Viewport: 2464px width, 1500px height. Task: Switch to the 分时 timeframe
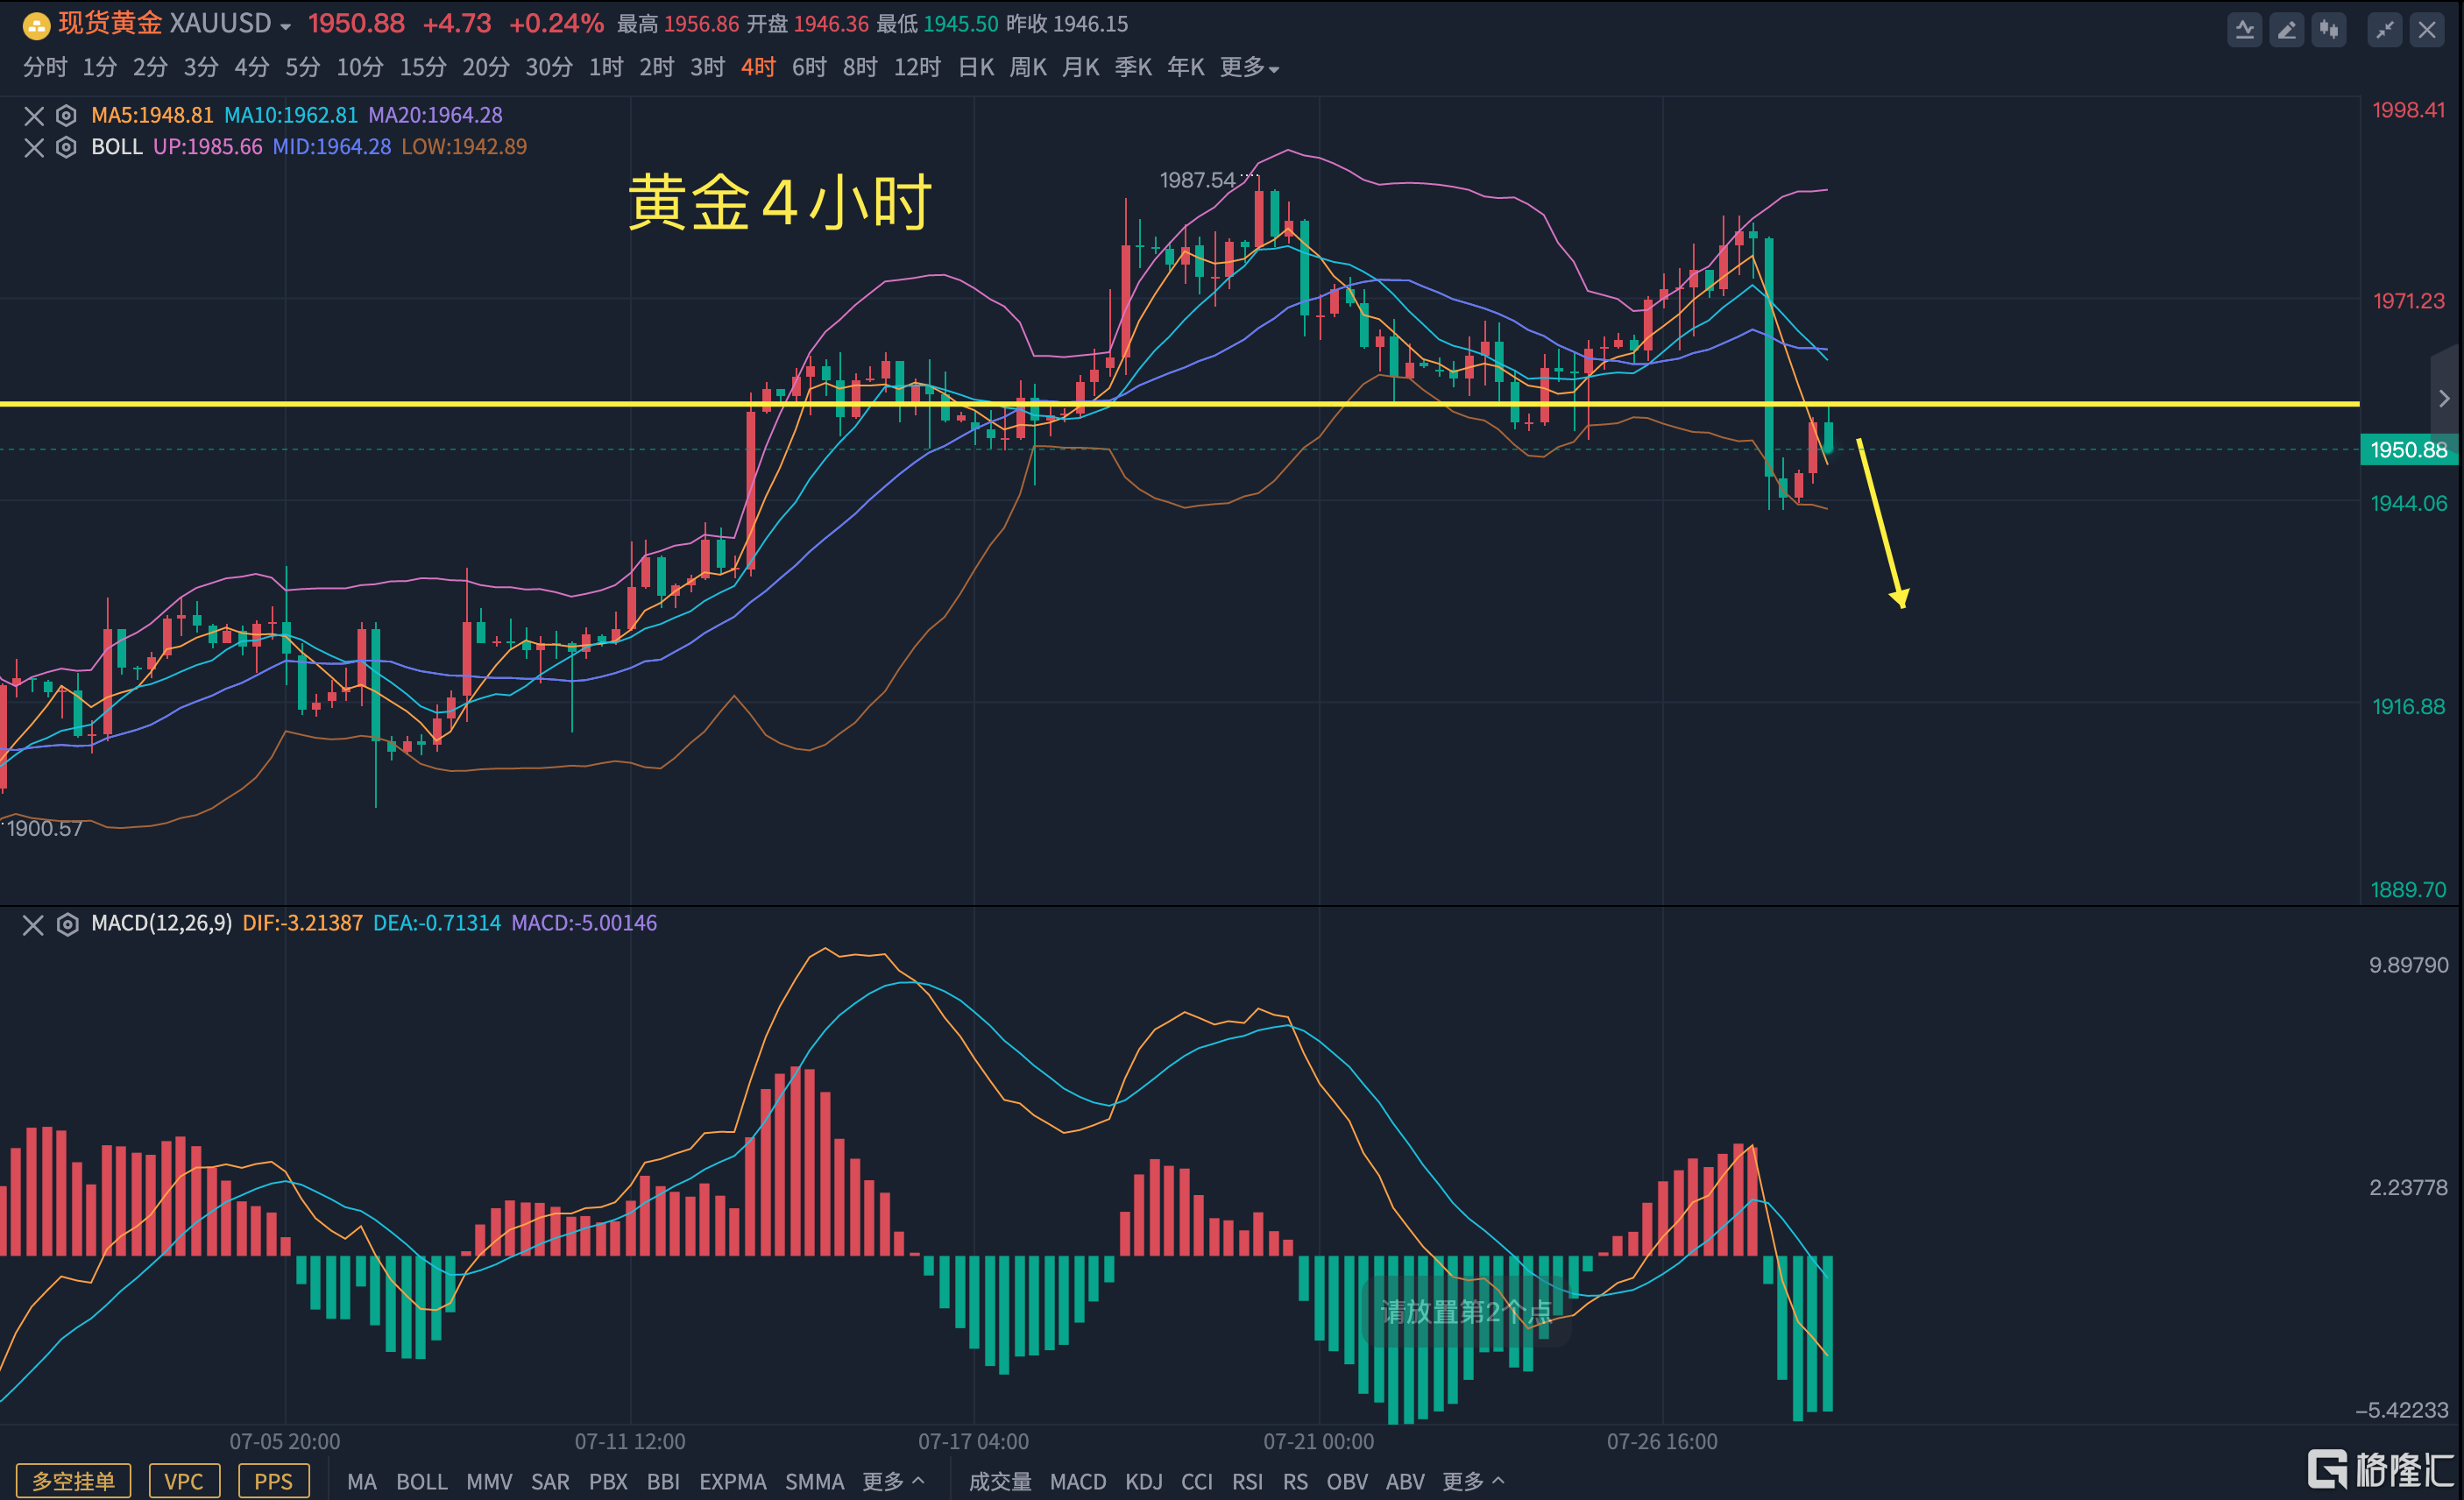tap(45, 67)
